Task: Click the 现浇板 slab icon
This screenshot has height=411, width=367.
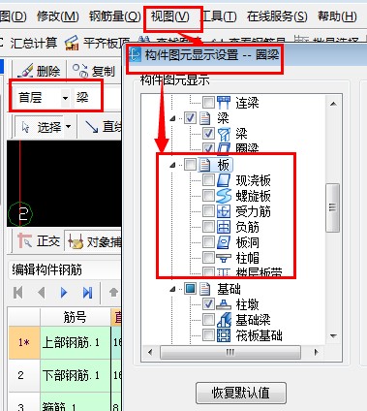Action: click(224, 180)
